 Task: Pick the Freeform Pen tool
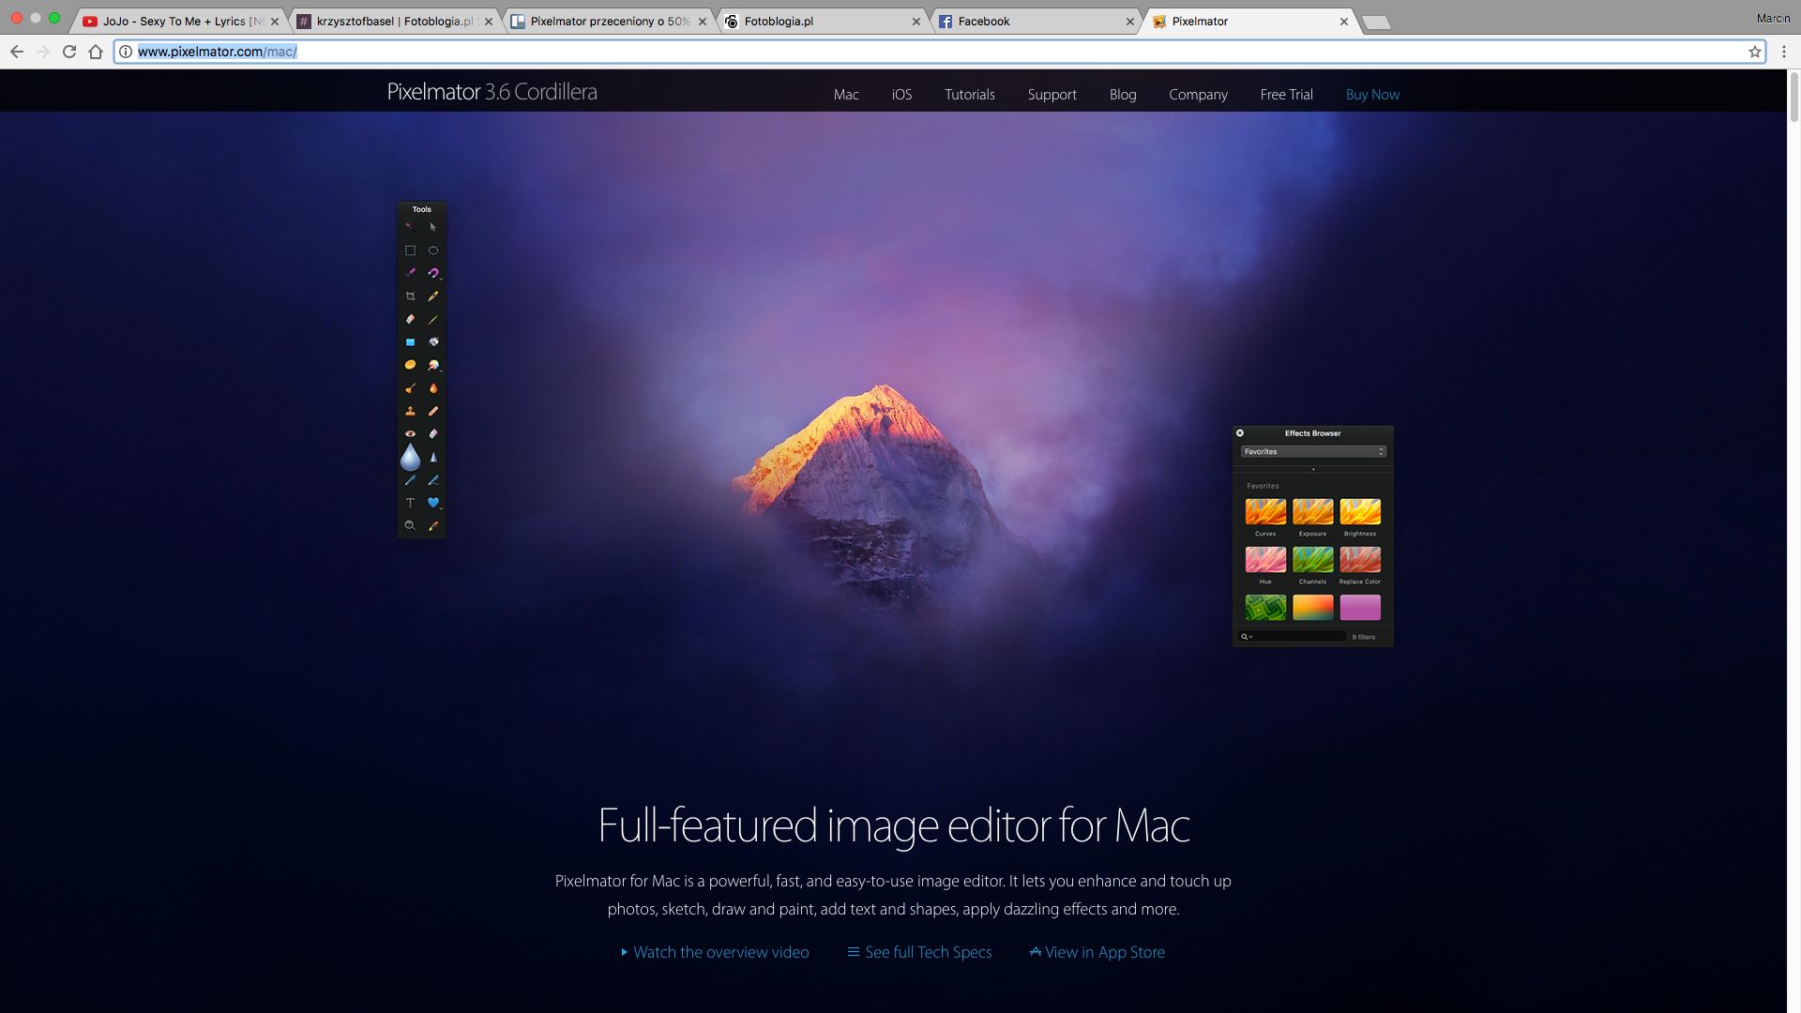(433, 480)
